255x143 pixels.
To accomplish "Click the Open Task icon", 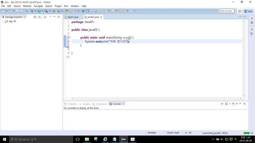I will (71, 11).
